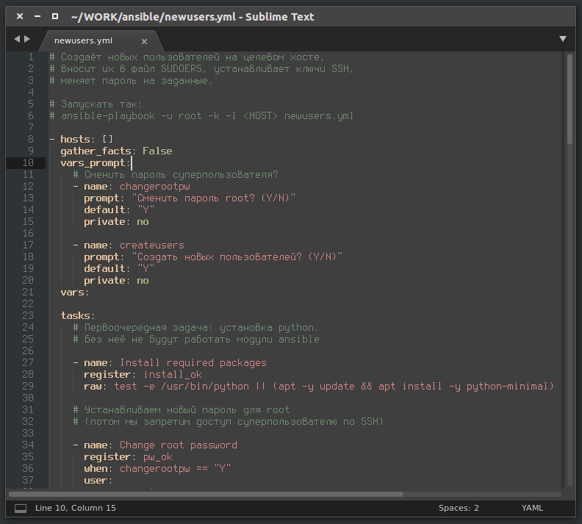Click the hosts key on line 8
Screen dimensions: 582x524
click(x=75, y=139)
